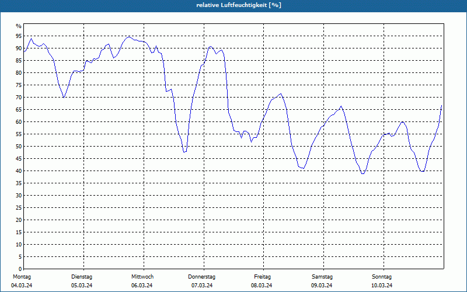Image resolution: width=467 pixels, height=292 pixels.
Task: Click the y-axis value 30
Action: pyautogui.click(x=19, y=196)
